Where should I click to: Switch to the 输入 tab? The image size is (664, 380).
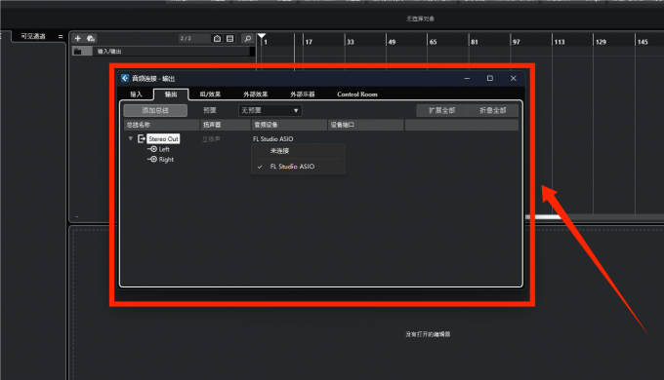click(136, 95)
